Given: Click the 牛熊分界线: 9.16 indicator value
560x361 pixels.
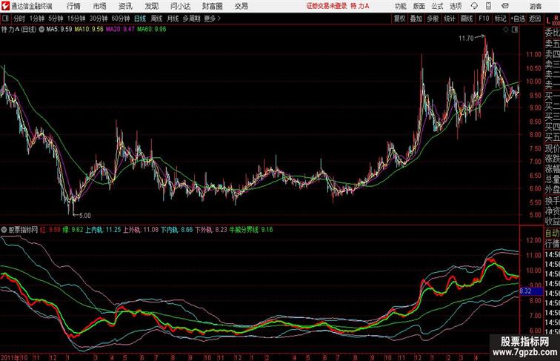Looking at the screenshot, I should (x=250, y=230).
